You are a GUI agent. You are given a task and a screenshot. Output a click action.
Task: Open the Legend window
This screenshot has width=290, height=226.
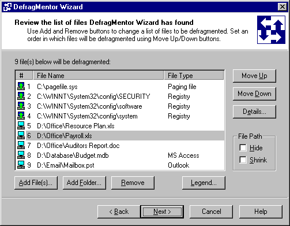204,183
